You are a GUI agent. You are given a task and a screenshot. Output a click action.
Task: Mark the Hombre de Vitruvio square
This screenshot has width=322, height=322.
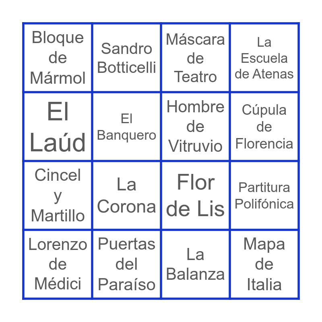(196, 127)
